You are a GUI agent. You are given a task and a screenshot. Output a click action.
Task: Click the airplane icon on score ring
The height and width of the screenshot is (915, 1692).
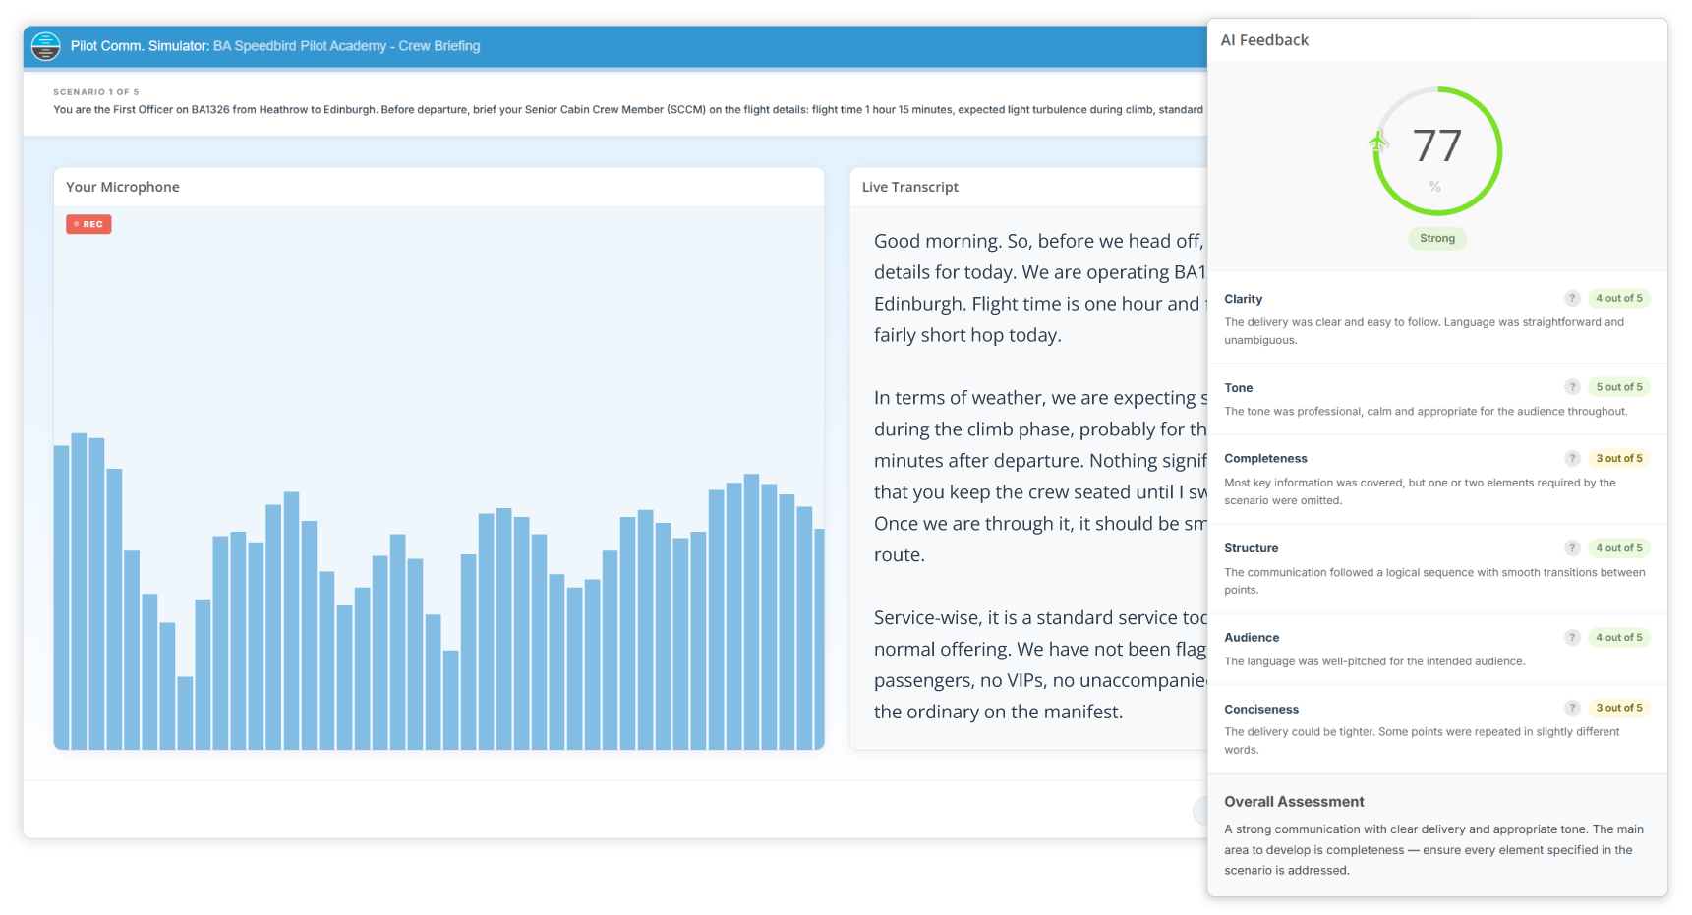click(x=1378, y=143)
